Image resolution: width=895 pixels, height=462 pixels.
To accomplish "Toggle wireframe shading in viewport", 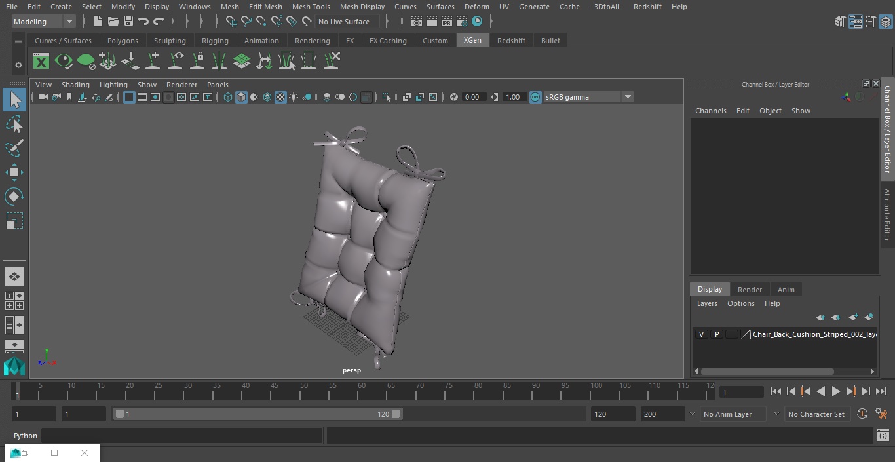I will [228, 97].
